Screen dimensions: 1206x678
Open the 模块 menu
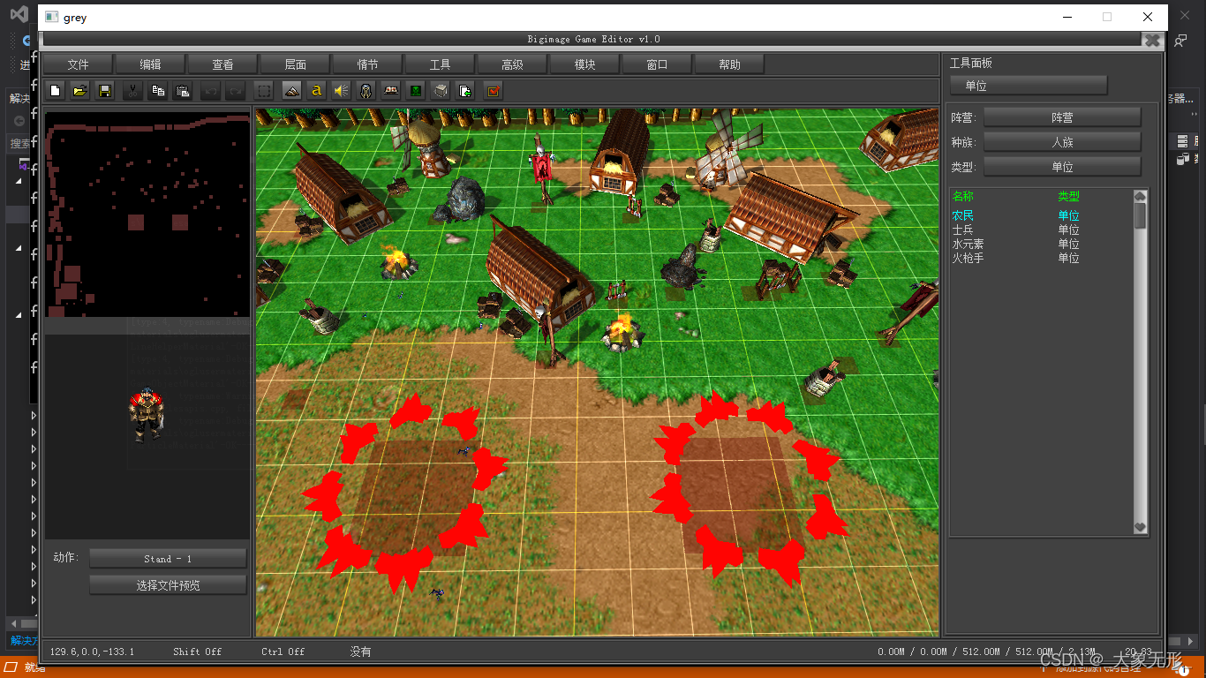(585, 64)
